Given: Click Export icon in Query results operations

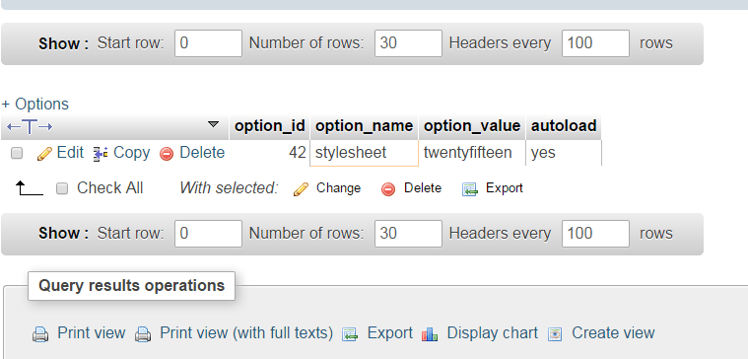Looking at the screenshot, I should (350, 333).
